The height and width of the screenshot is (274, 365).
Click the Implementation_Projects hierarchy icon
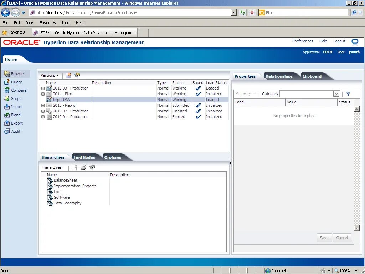point(50,186)
